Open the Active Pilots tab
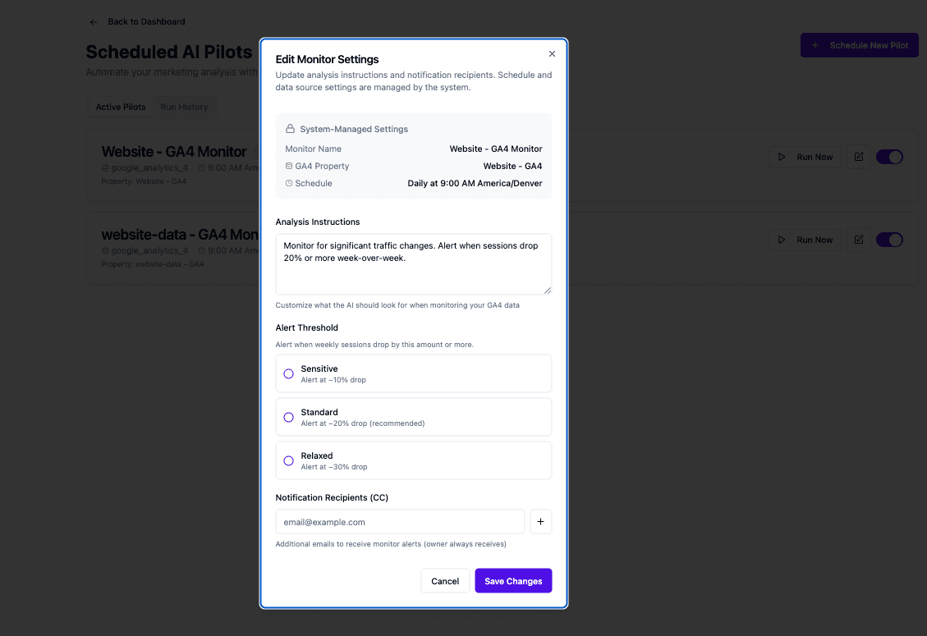The width and height of the screenshot is (927, 636). click(x=121, y=107)
